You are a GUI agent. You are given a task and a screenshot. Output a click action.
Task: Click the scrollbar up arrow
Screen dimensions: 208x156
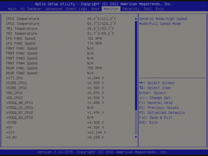pyautogui.click(x=136, y=19)
